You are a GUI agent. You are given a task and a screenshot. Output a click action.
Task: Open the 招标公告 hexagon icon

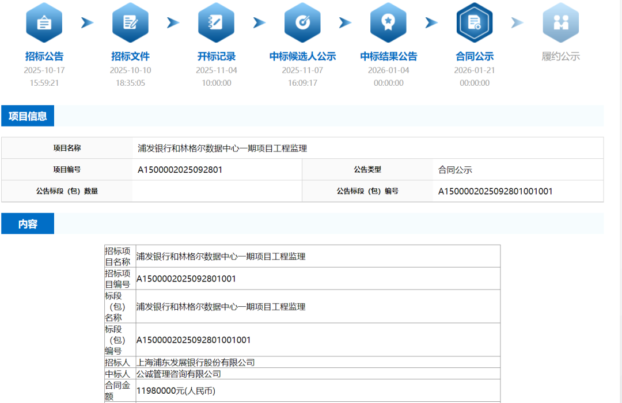click(44, 22)
